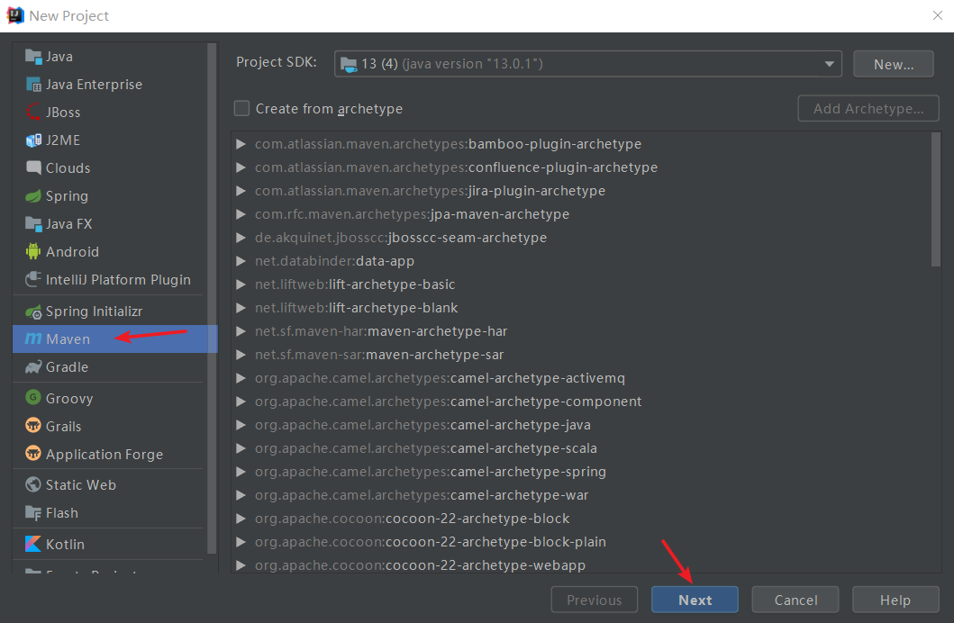Close the New Project dialog
Screen dimensions: 954x623
click(x=938, y=16)
